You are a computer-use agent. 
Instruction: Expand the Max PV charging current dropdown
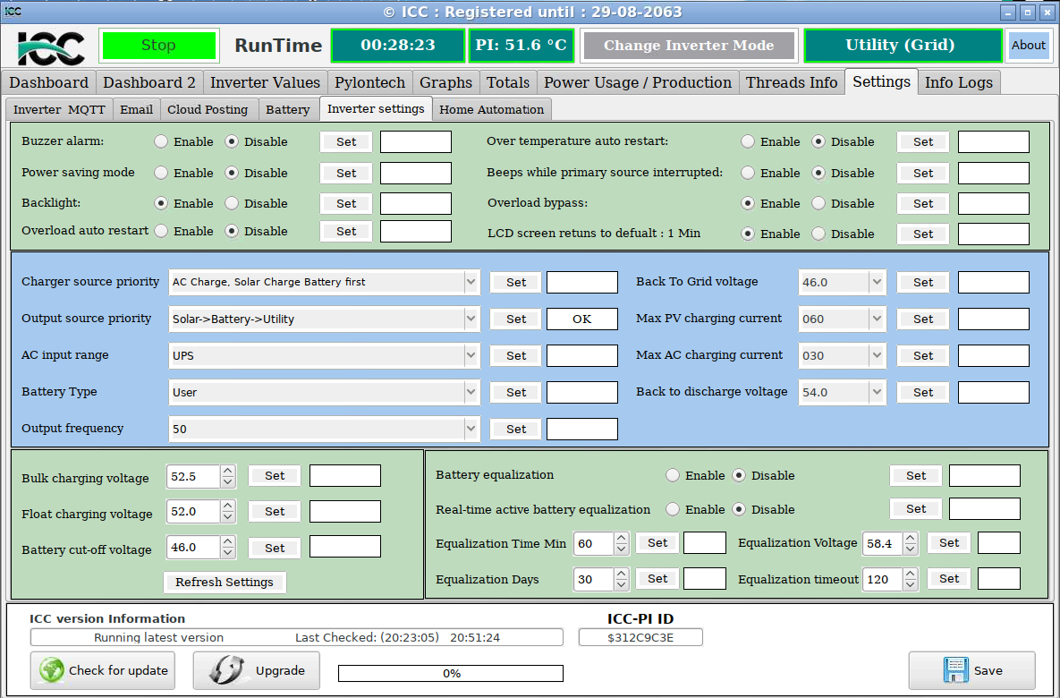pos(875,319)
